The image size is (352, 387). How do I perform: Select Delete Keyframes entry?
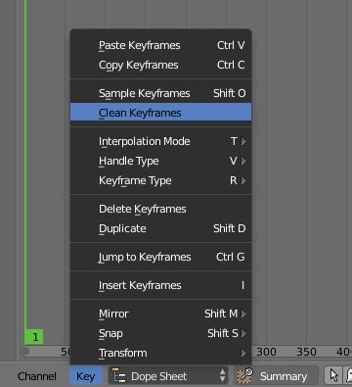point(160,209)
